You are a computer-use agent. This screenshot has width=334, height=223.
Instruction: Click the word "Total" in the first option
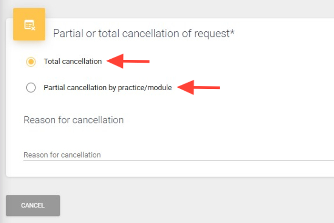click(51, 61)
